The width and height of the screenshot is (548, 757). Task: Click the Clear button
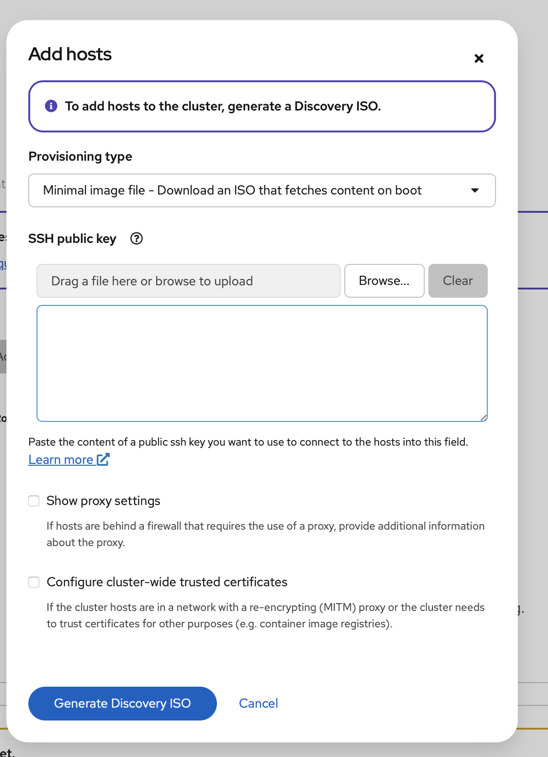[458, 281]
